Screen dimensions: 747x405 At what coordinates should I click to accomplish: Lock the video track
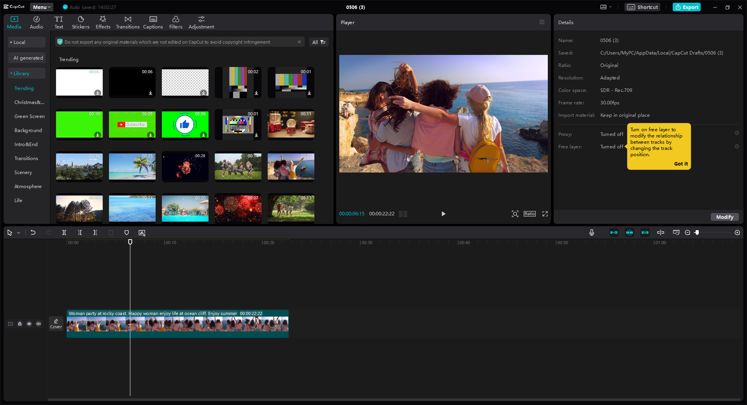pyautogui.click(x=19, y=324)
